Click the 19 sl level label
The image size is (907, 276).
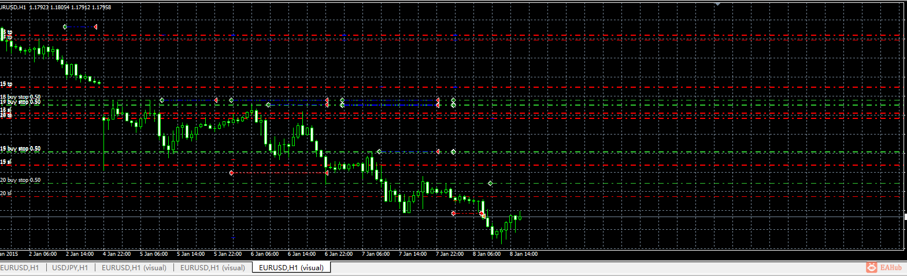[6, 162]
